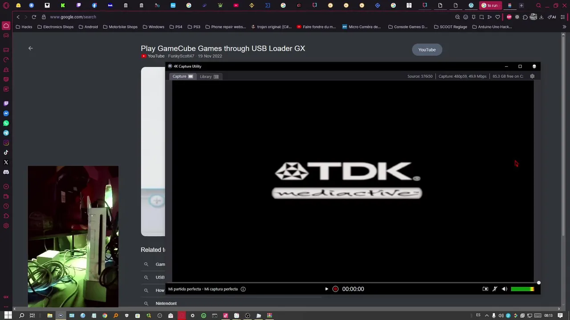Open the PS4 bookmarks folder
Screen dimensions: 570x320
point(176,27)
